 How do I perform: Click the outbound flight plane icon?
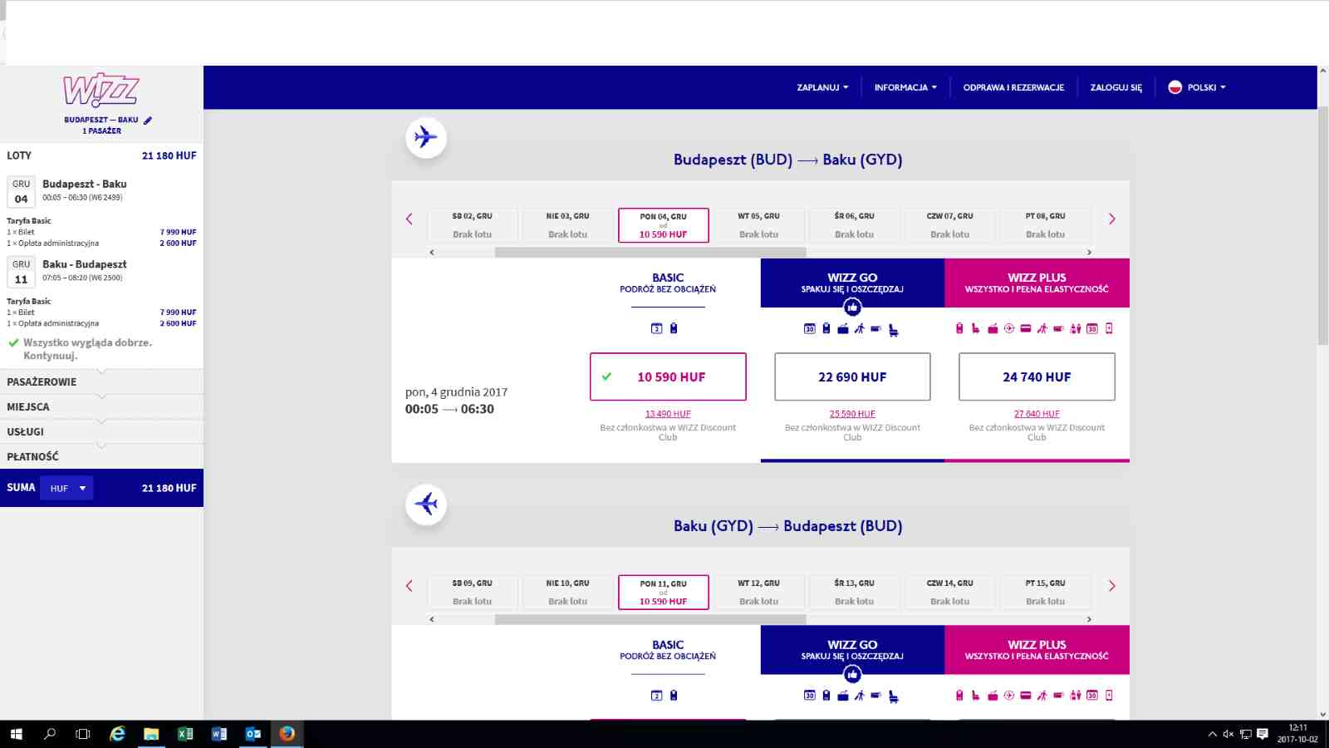coord(426,137)
